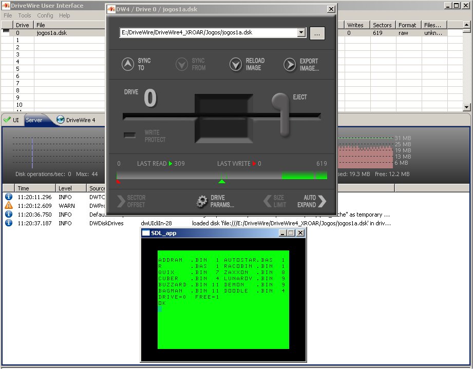
Task: Click the Sectors column header
Action: [383, 25]
